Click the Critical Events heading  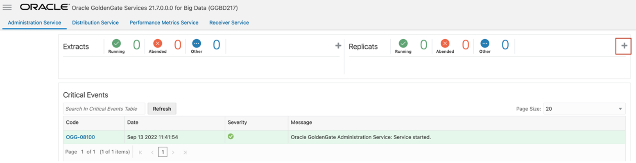tap(86, 95)
